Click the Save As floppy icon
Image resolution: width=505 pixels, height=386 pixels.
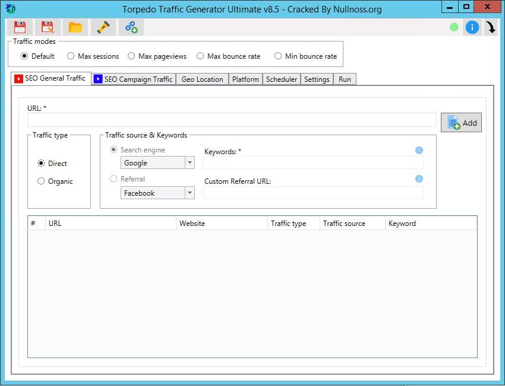point(47,27)
